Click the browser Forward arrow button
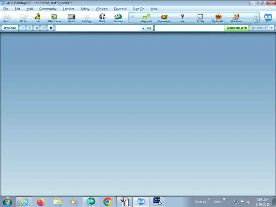 point(30,28)
